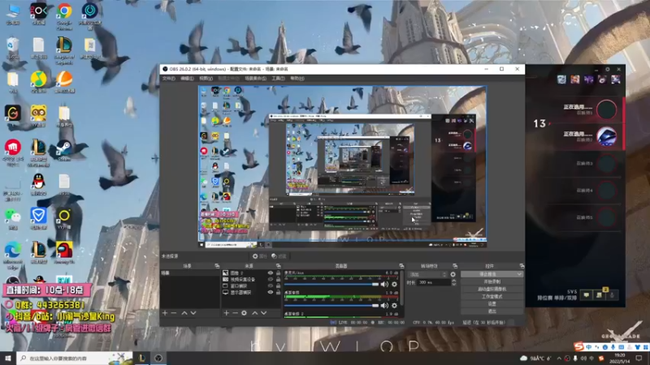Click the 时长 duration input field
Viewport: 650px width, 365px height.
434,282
